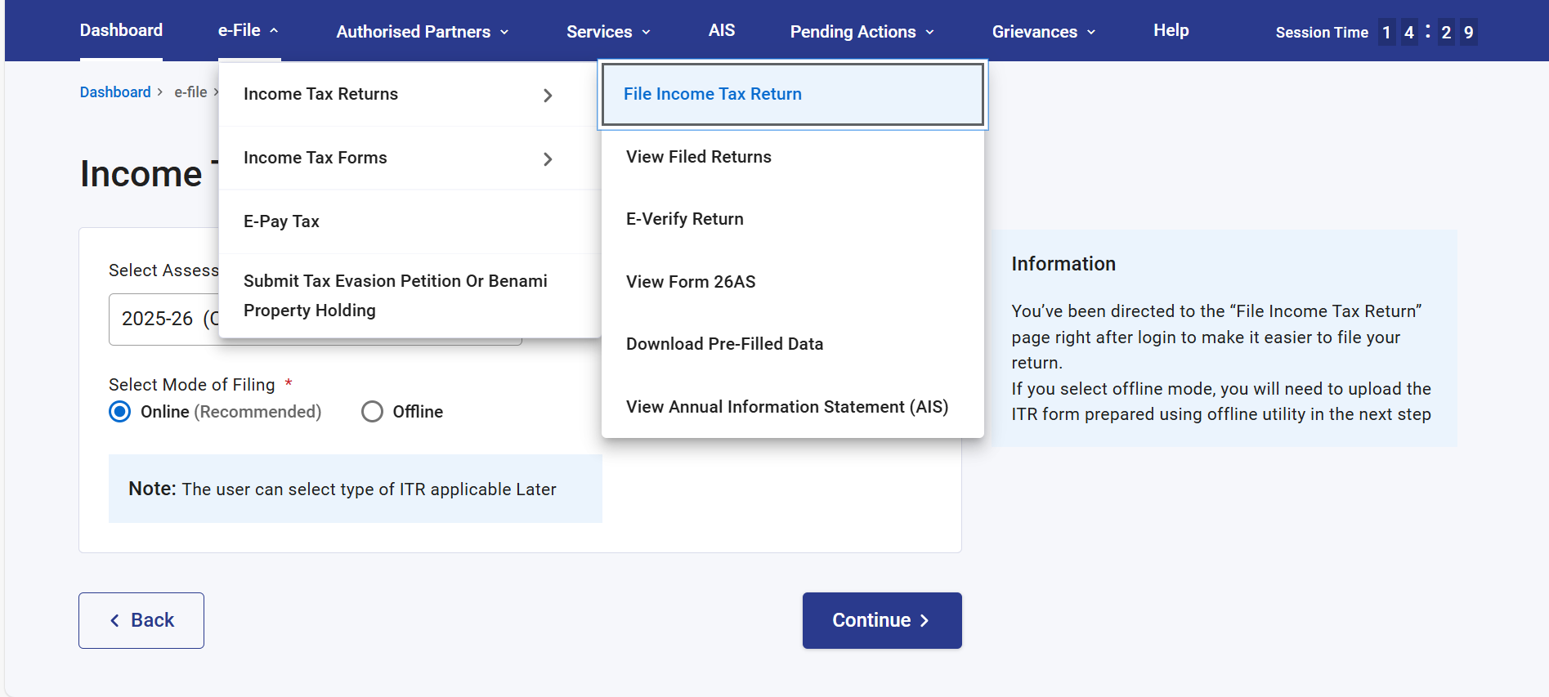Click Download Pre-Filled Data
The width and height of the screenshot is (1549, 697).
click(x=724, y=344)
